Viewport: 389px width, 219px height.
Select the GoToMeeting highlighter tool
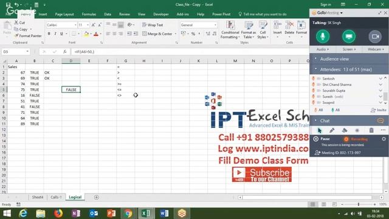pyautogui.click(x=345, y=130)
